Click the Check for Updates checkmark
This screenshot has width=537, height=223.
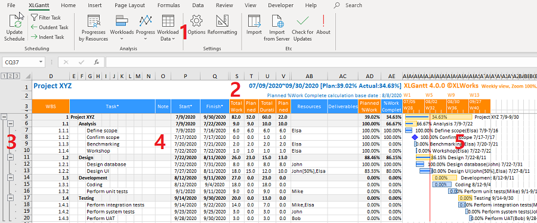[x=303, y=21]
